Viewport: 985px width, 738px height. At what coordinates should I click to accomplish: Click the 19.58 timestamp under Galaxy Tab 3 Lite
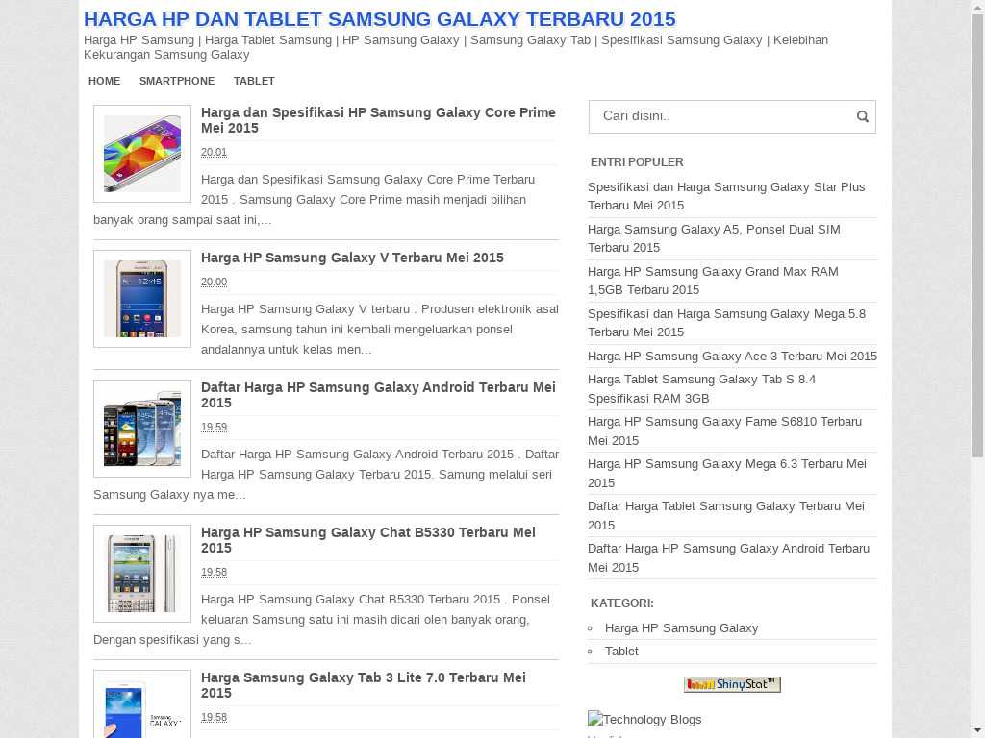click(x=214, y=717)
